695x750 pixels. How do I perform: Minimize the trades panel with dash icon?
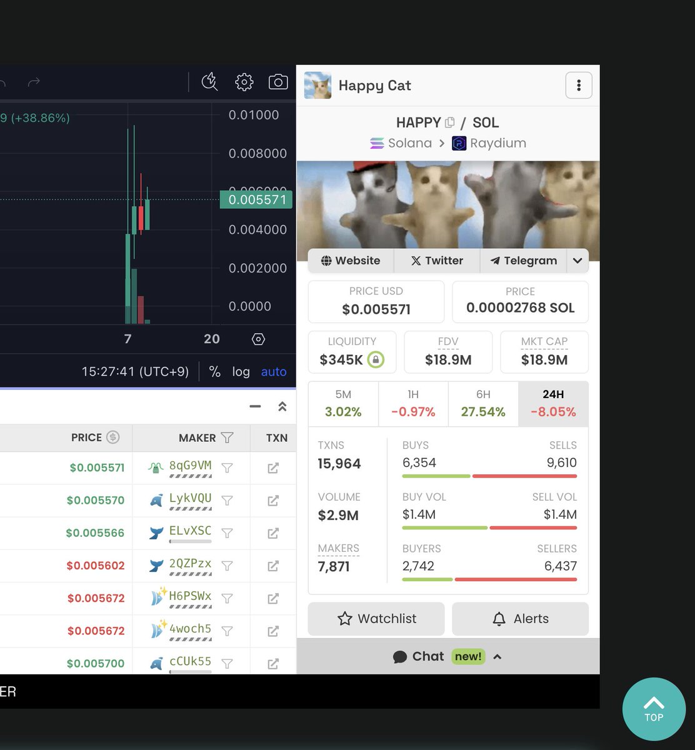(255, 406)
